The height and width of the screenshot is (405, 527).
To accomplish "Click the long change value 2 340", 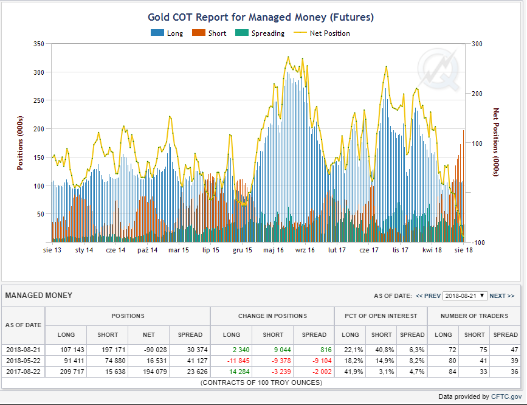I will point(241,350).
